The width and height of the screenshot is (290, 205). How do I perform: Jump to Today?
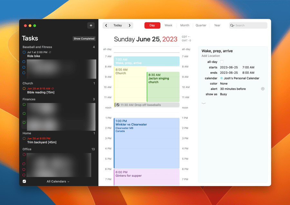(118, 25)
